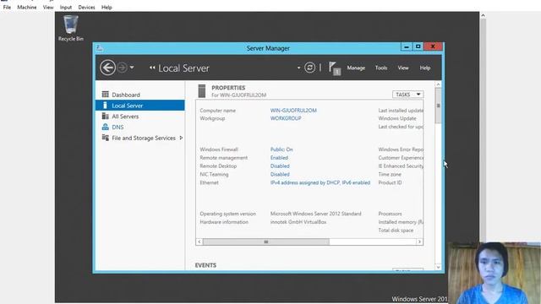Open All Servers in the sidebar
This screenshot has width=541, height=304.
[x=139, y=117]
